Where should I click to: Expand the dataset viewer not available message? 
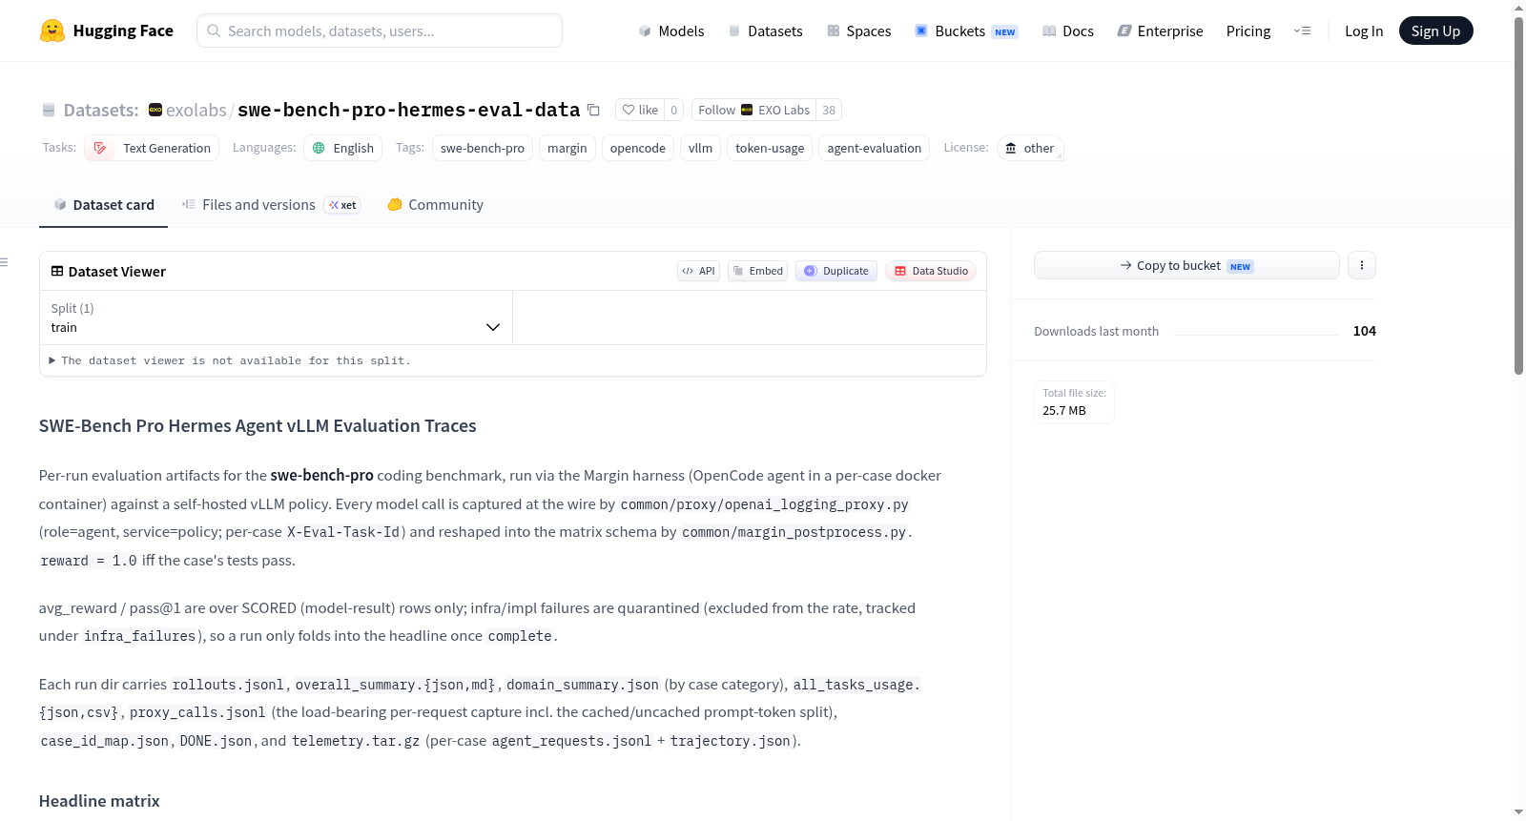coord(230,360)
